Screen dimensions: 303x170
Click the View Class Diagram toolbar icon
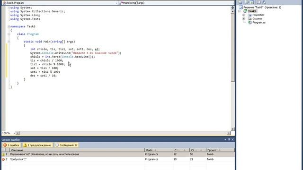coord(264,2)
